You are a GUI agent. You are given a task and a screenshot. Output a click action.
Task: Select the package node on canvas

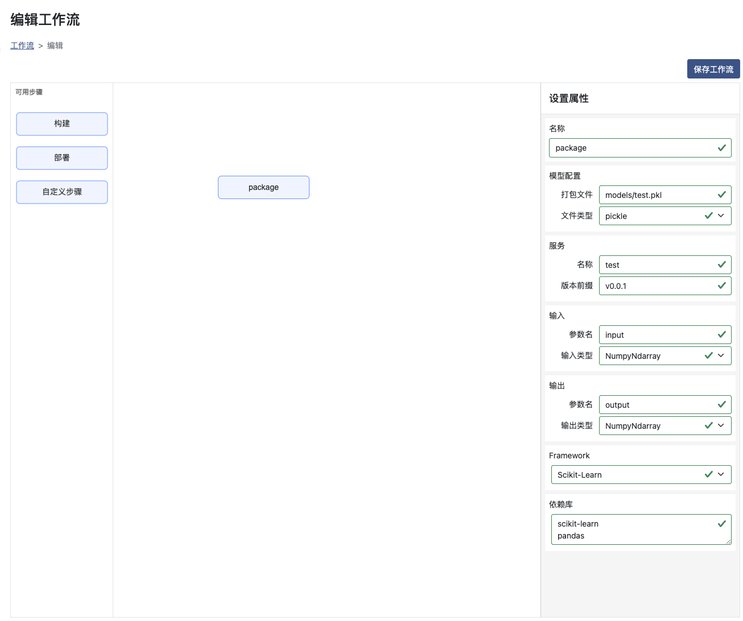point(263,187)
